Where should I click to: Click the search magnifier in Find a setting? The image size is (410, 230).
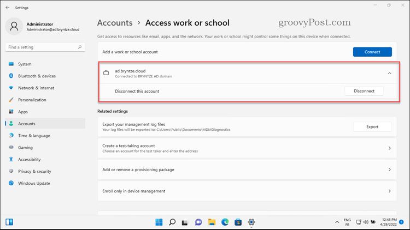[x=80, y=47]
